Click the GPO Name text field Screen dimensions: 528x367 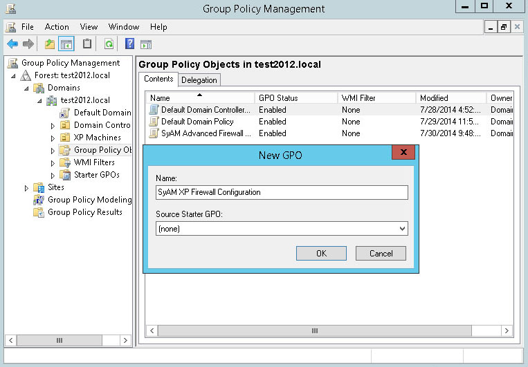282,192
